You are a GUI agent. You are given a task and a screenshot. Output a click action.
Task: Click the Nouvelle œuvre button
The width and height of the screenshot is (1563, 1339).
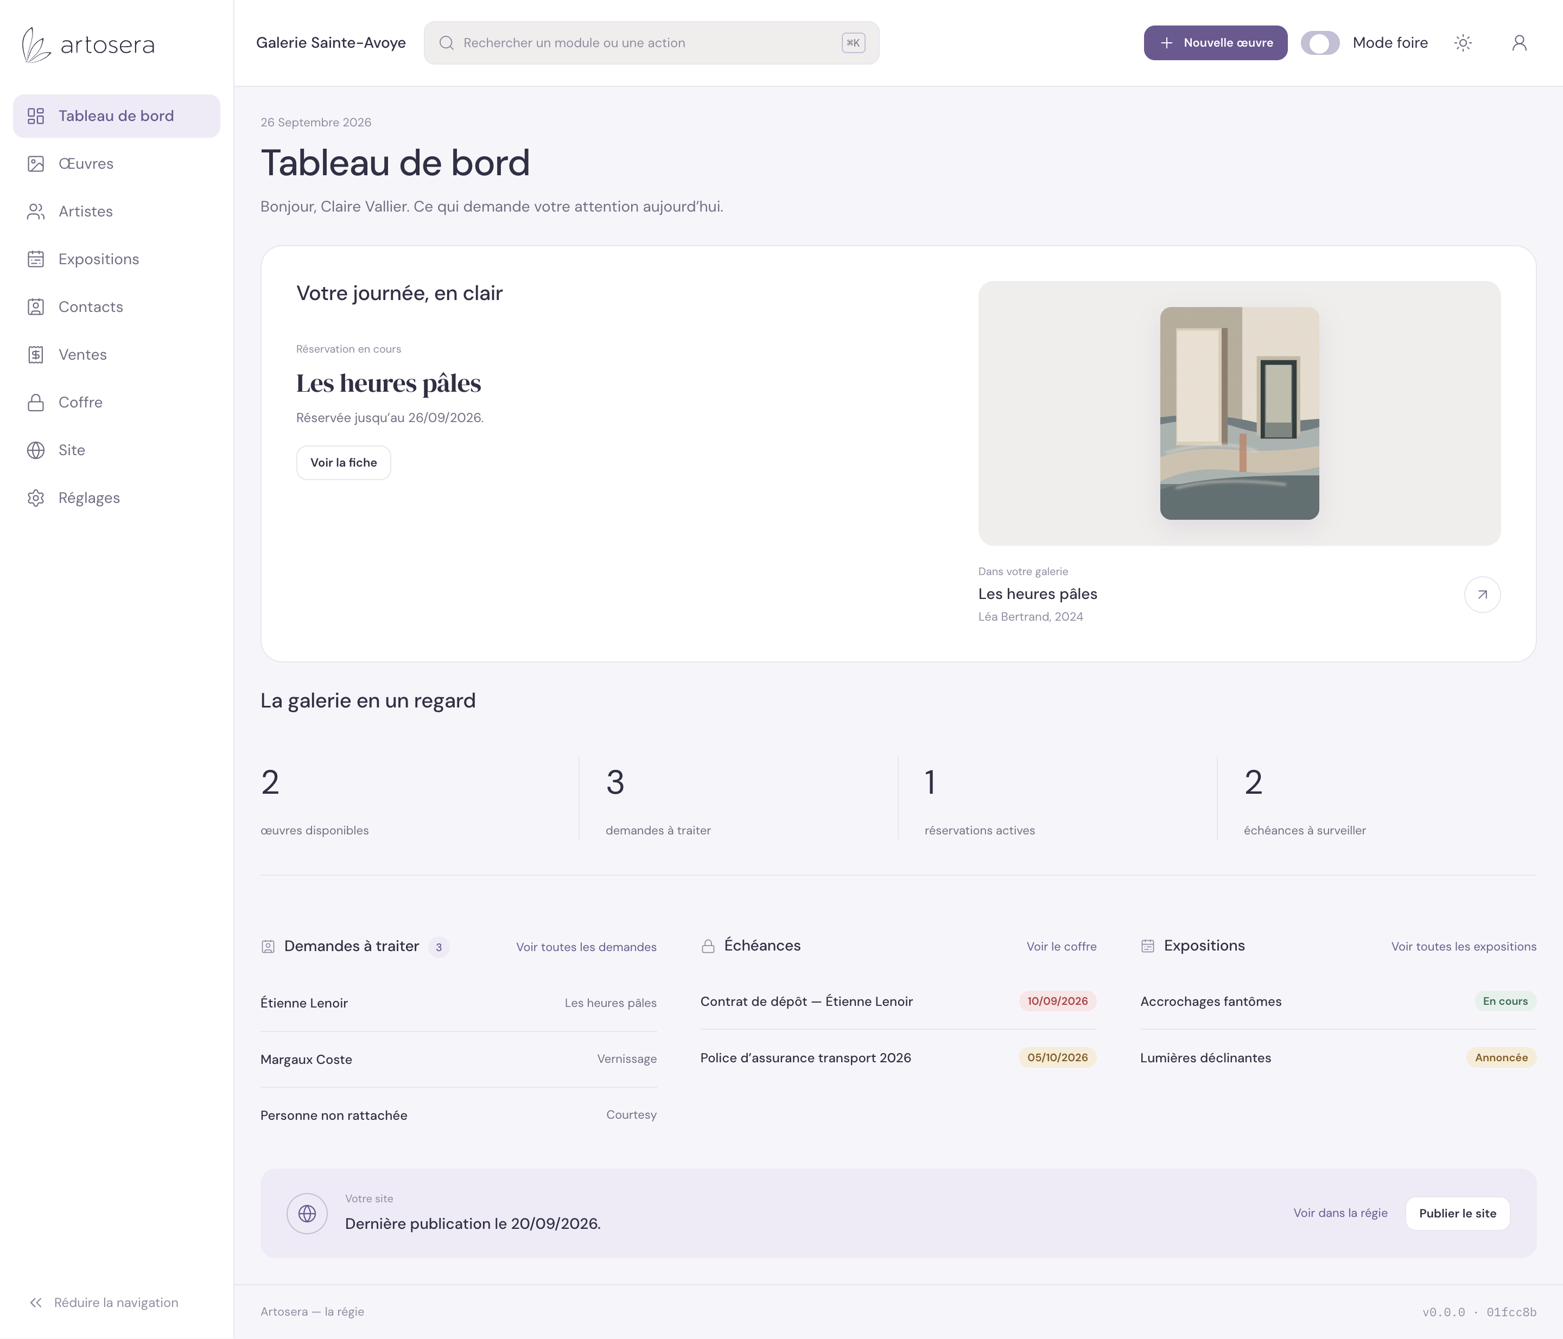point(1215,43)
